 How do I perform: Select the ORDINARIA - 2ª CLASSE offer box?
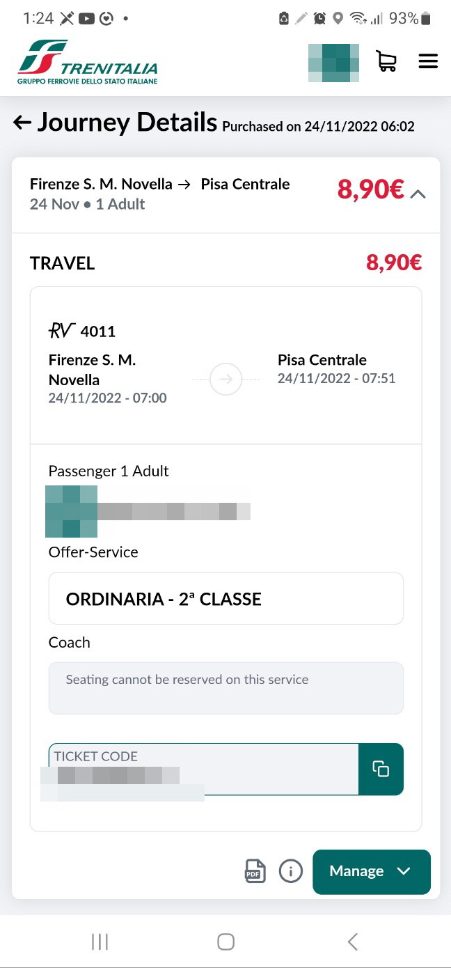226,599
